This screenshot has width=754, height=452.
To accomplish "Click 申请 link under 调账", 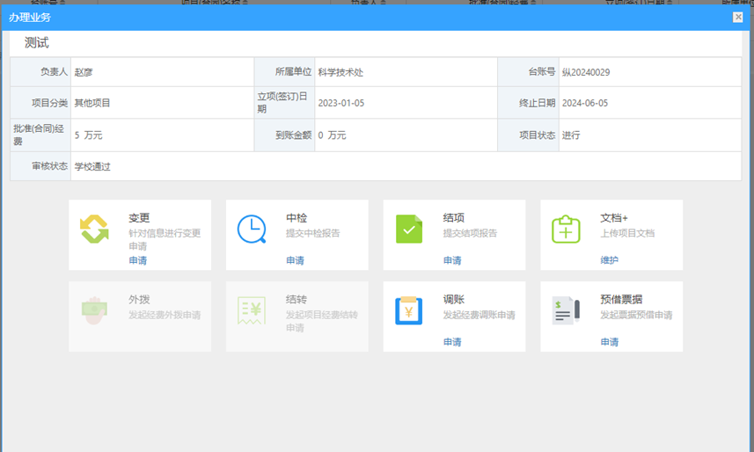I will (452, 342).
